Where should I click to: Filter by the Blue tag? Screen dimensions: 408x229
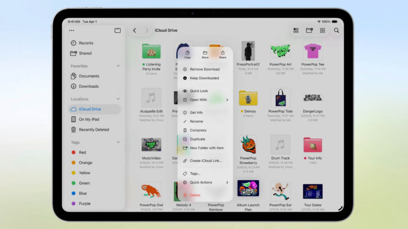(x=95, y=193)
